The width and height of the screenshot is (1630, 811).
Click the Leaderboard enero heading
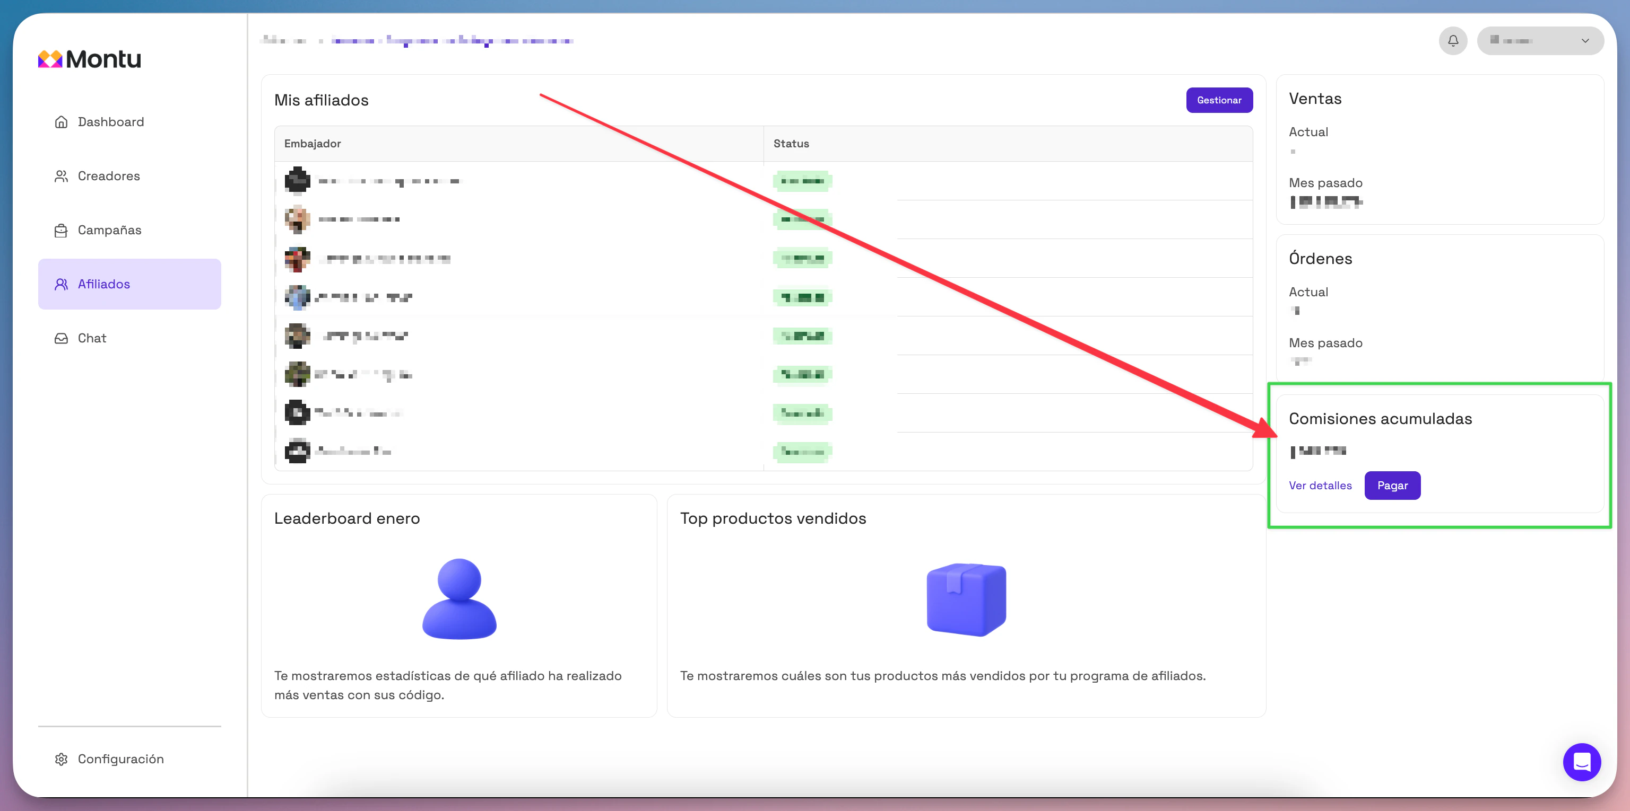point(347,518)
